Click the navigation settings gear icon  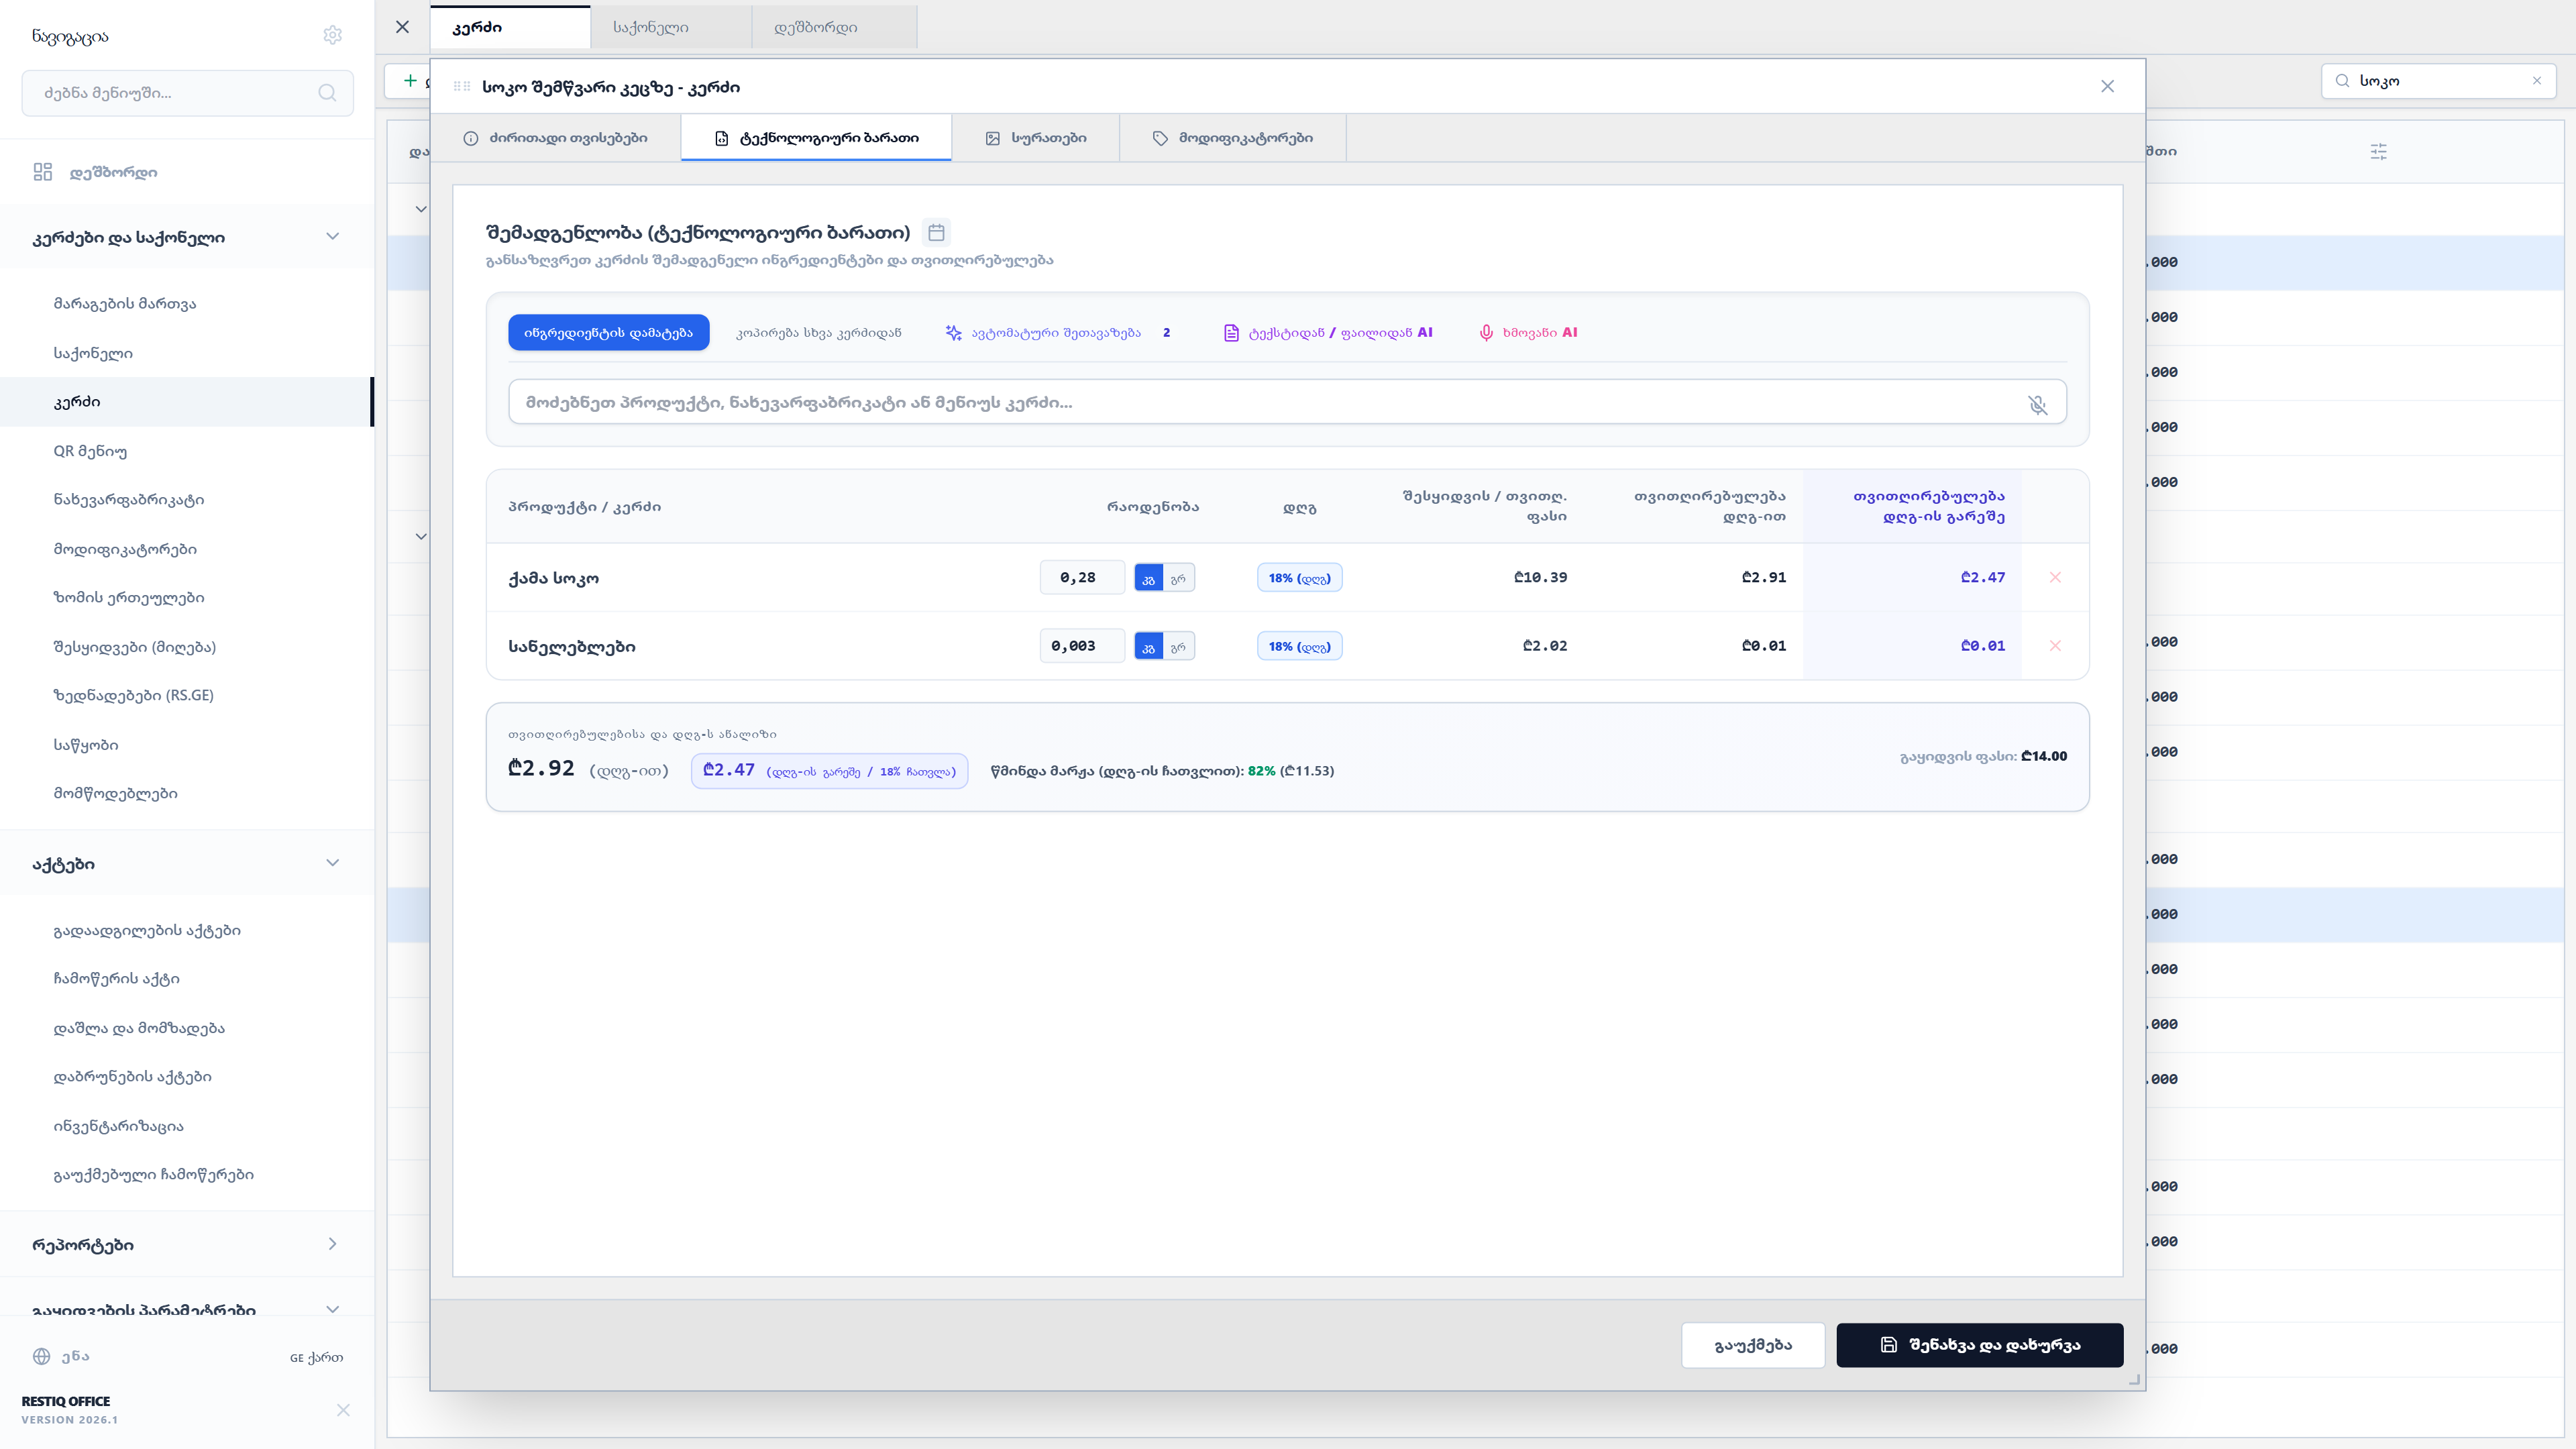coord(333,36)
